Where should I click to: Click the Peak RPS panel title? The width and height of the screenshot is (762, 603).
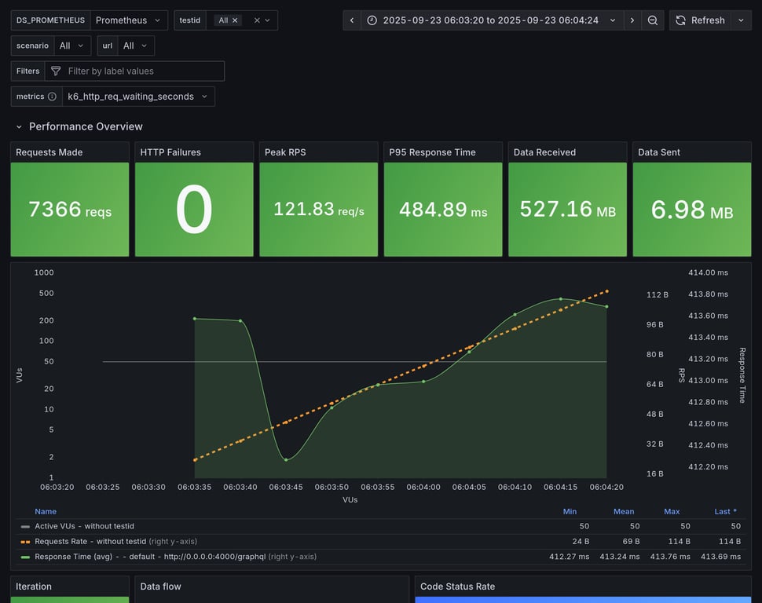click(x=285, y=152)
